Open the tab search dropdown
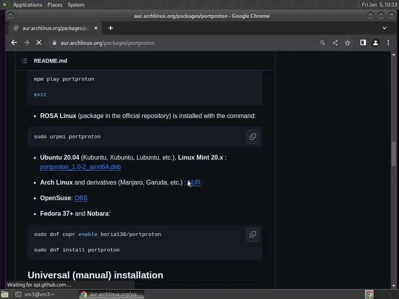 pyautogui.click(x=385, y=28)
